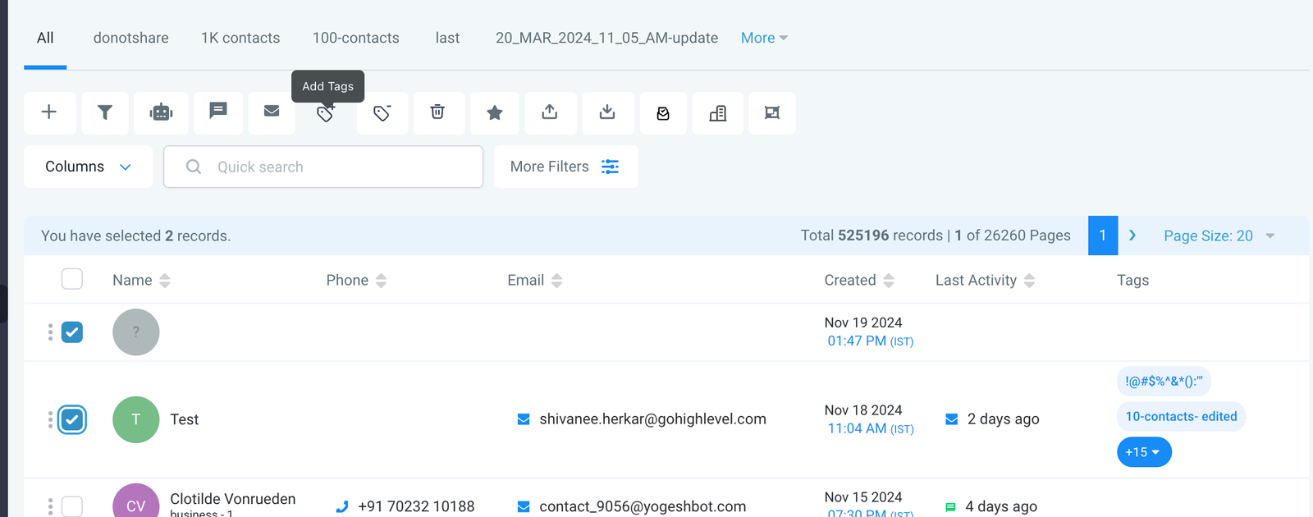The height and width of the screenshot is (517, 1313).
Task: Toggle the select-all header checkbox
Action: [x=72, y=280]
